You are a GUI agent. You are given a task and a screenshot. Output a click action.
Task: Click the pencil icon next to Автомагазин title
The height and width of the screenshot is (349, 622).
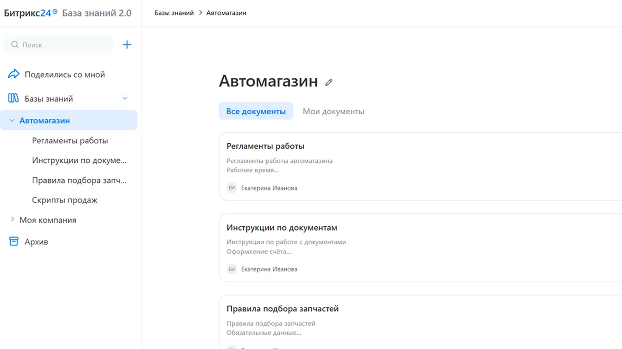(328, 82)
